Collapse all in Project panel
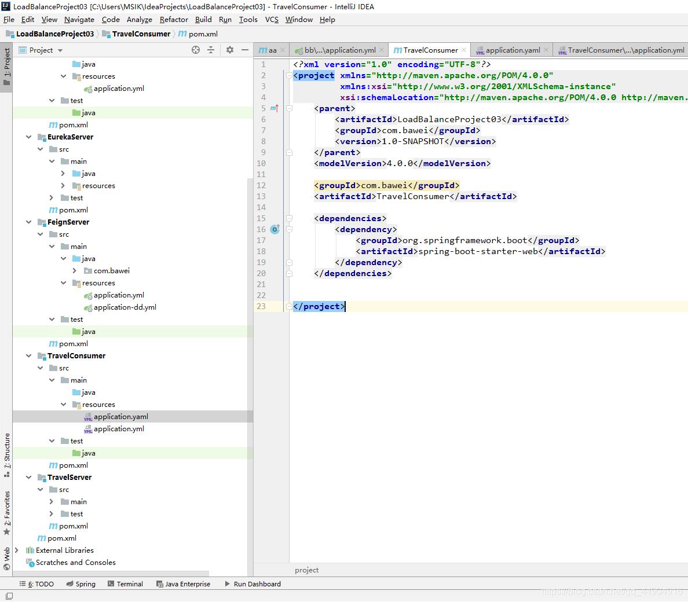 pos(211,50)
